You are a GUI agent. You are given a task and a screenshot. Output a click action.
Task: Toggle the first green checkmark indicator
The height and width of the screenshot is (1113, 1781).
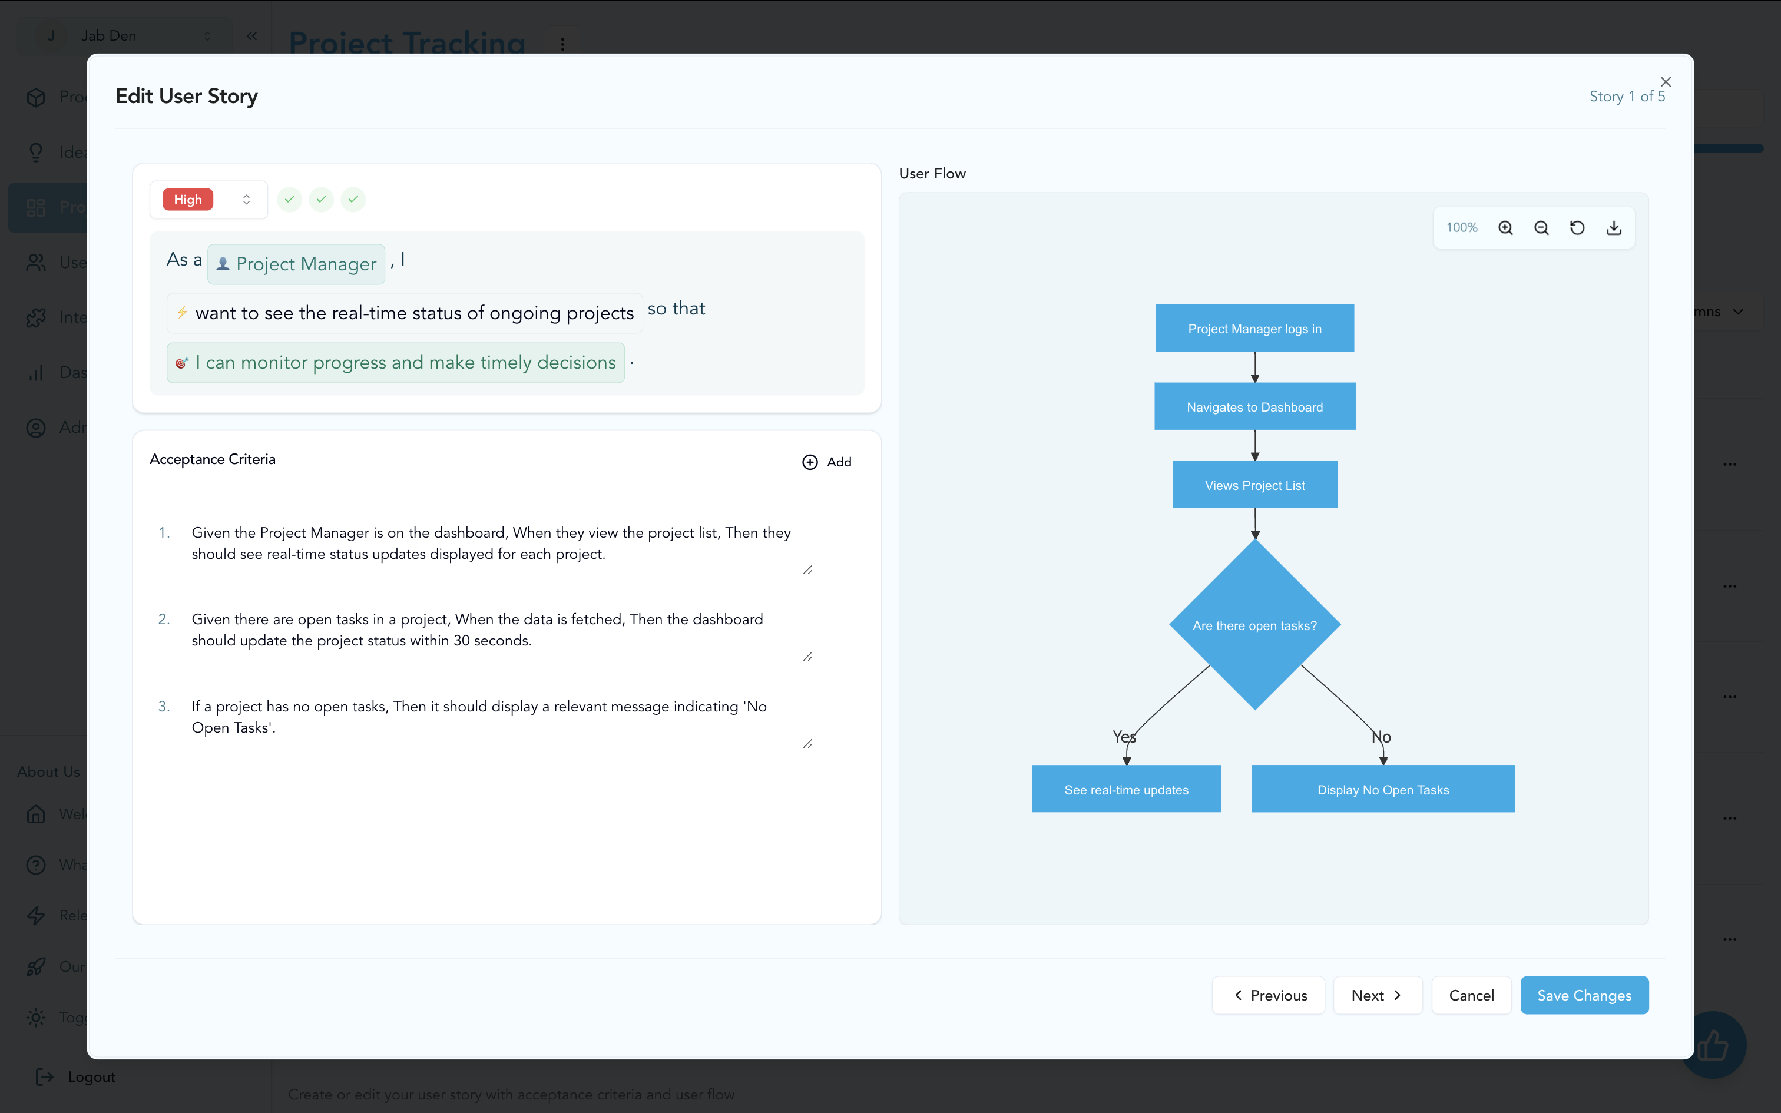pyautogui.click(x=290, y=200)
